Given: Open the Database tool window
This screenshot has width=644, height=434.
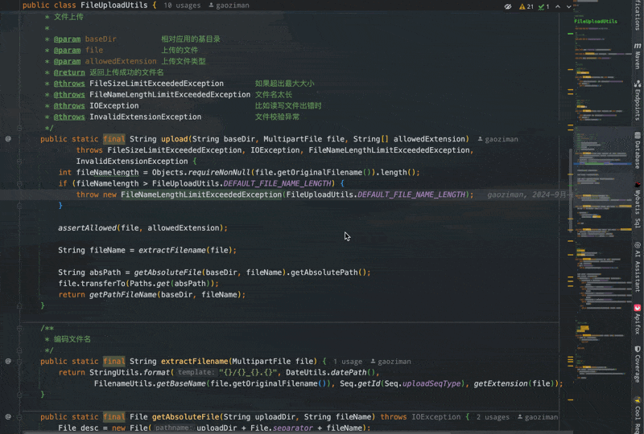Looking at the screenshot, I should click(637, 150).
